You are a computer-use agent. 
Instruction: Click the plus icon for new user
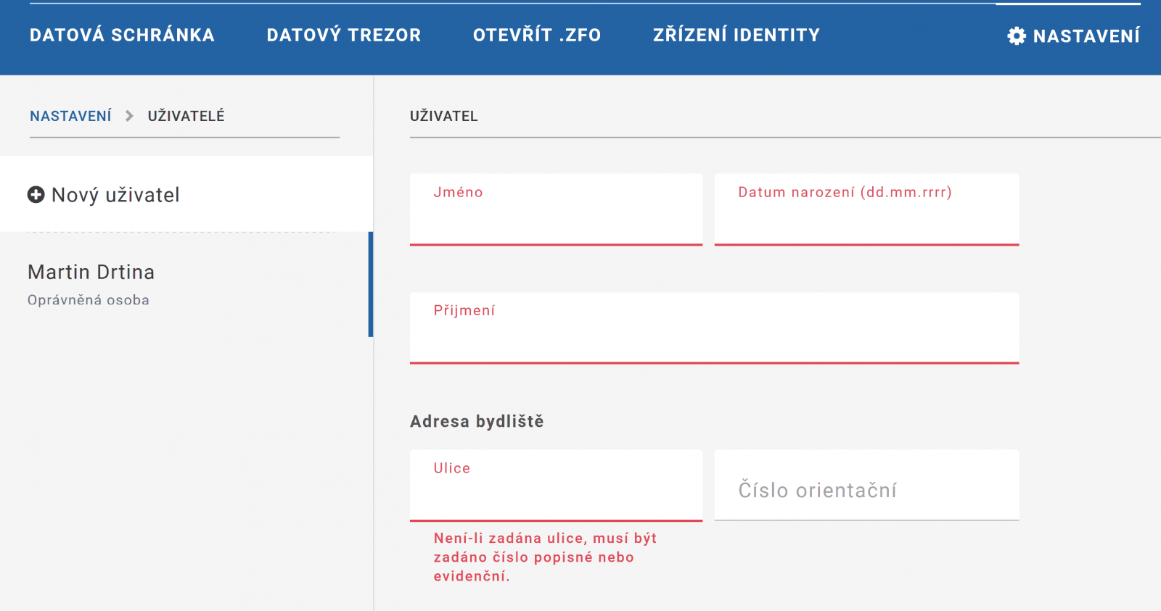click(x=36, y=194)
